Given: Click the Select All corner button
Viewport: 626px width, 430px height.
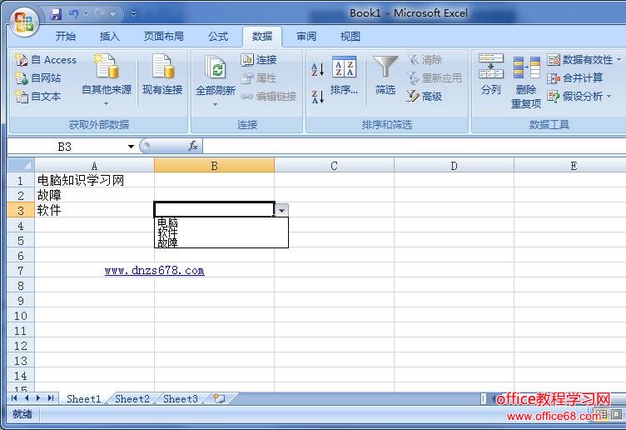Looking at the screenshot, I should coord(21,165).
